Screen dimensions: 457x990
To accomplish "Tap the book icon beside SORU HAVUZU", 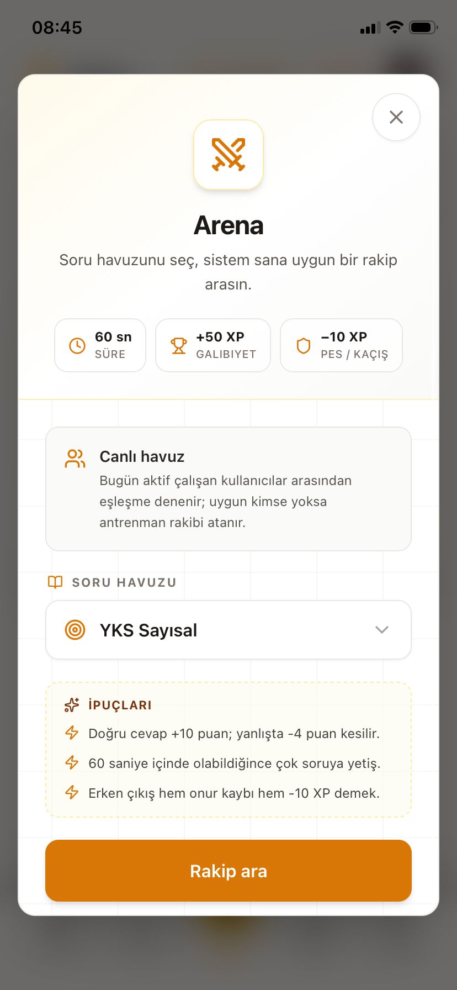I will [55, 582].
